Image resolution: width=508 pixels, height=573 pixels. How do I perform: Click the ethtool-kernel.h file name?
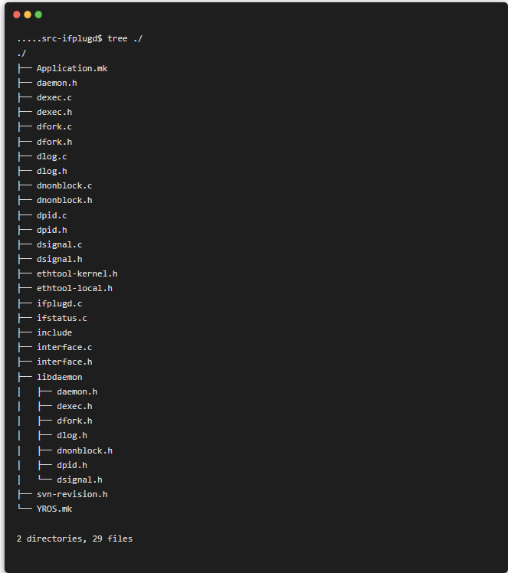[x=77, y=273]
